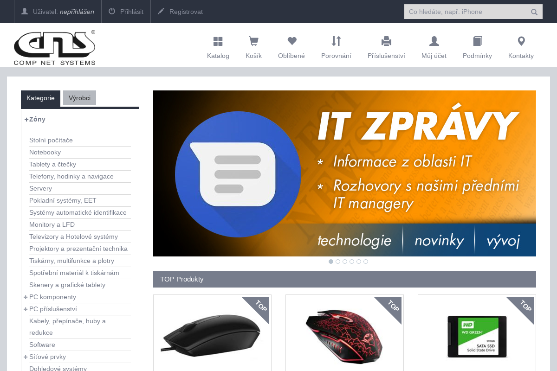Open the Katalog grid icon

click(x=218, y=42)
